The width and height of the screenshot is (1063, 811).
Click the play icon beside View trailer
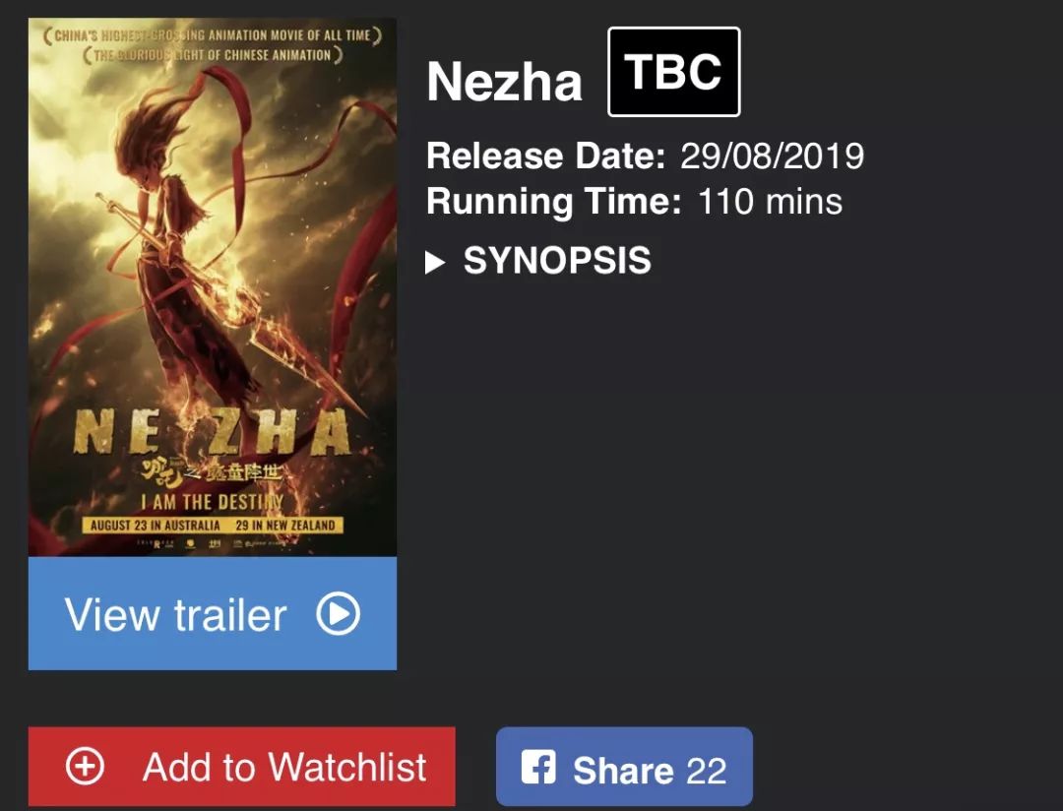pos(338,614)
